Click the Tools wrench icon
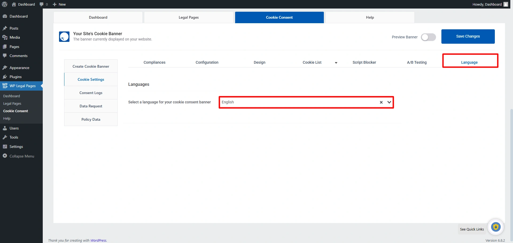Screen dimensions: 513x243 (x=5, y=137)
